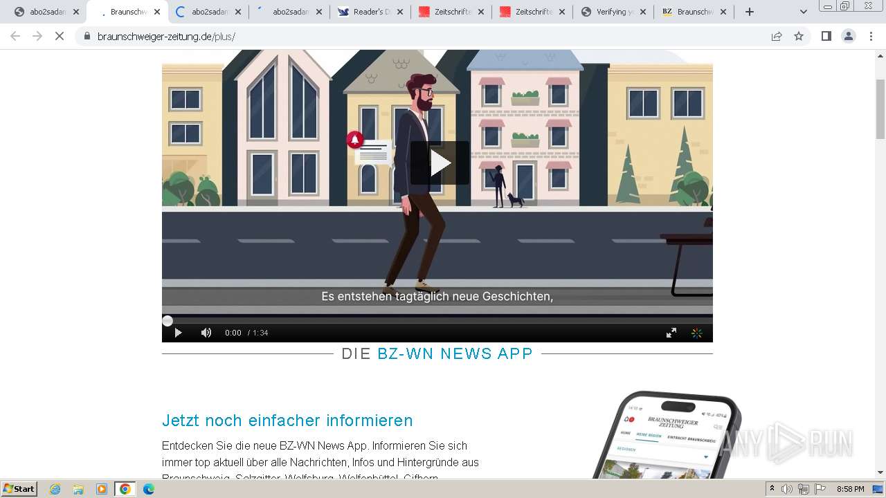The width and height of the screenshot is (886, 498).
Task: Click the video progress bar handle
Action: (168, 321)
